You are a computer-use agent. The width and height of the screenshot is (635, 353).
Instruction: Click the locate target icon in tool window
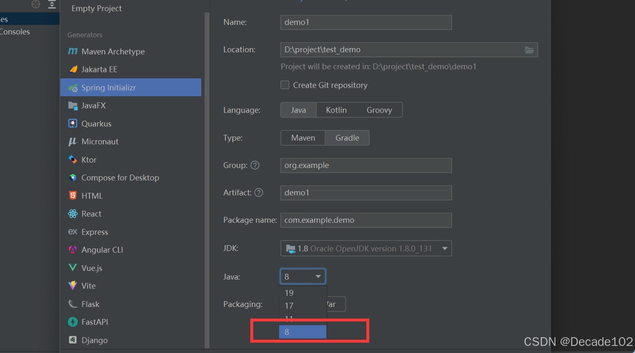(x=36, y=5)
